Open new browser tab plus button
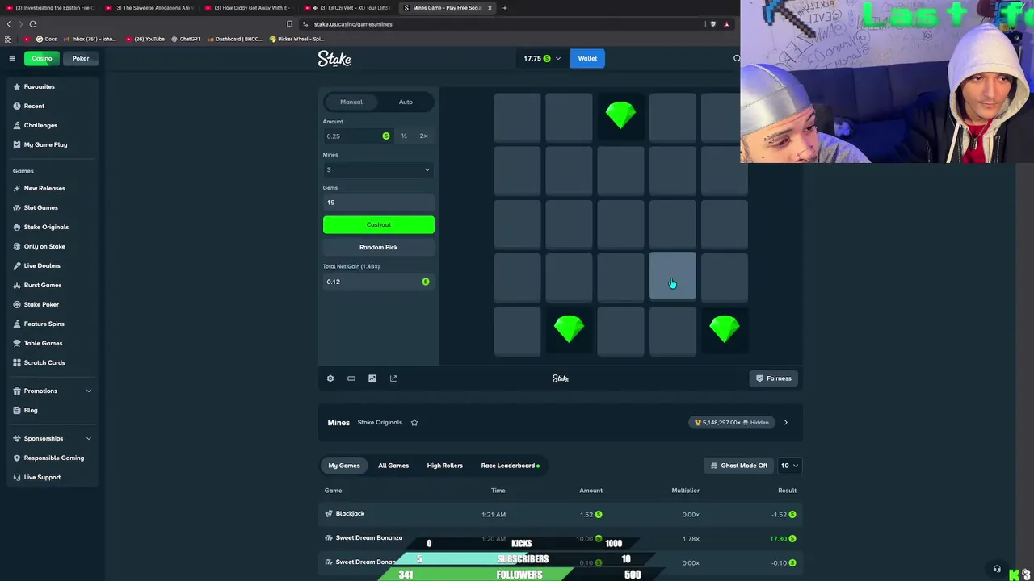This screenshot has width=1034, height=581. (x=504, y=8)
